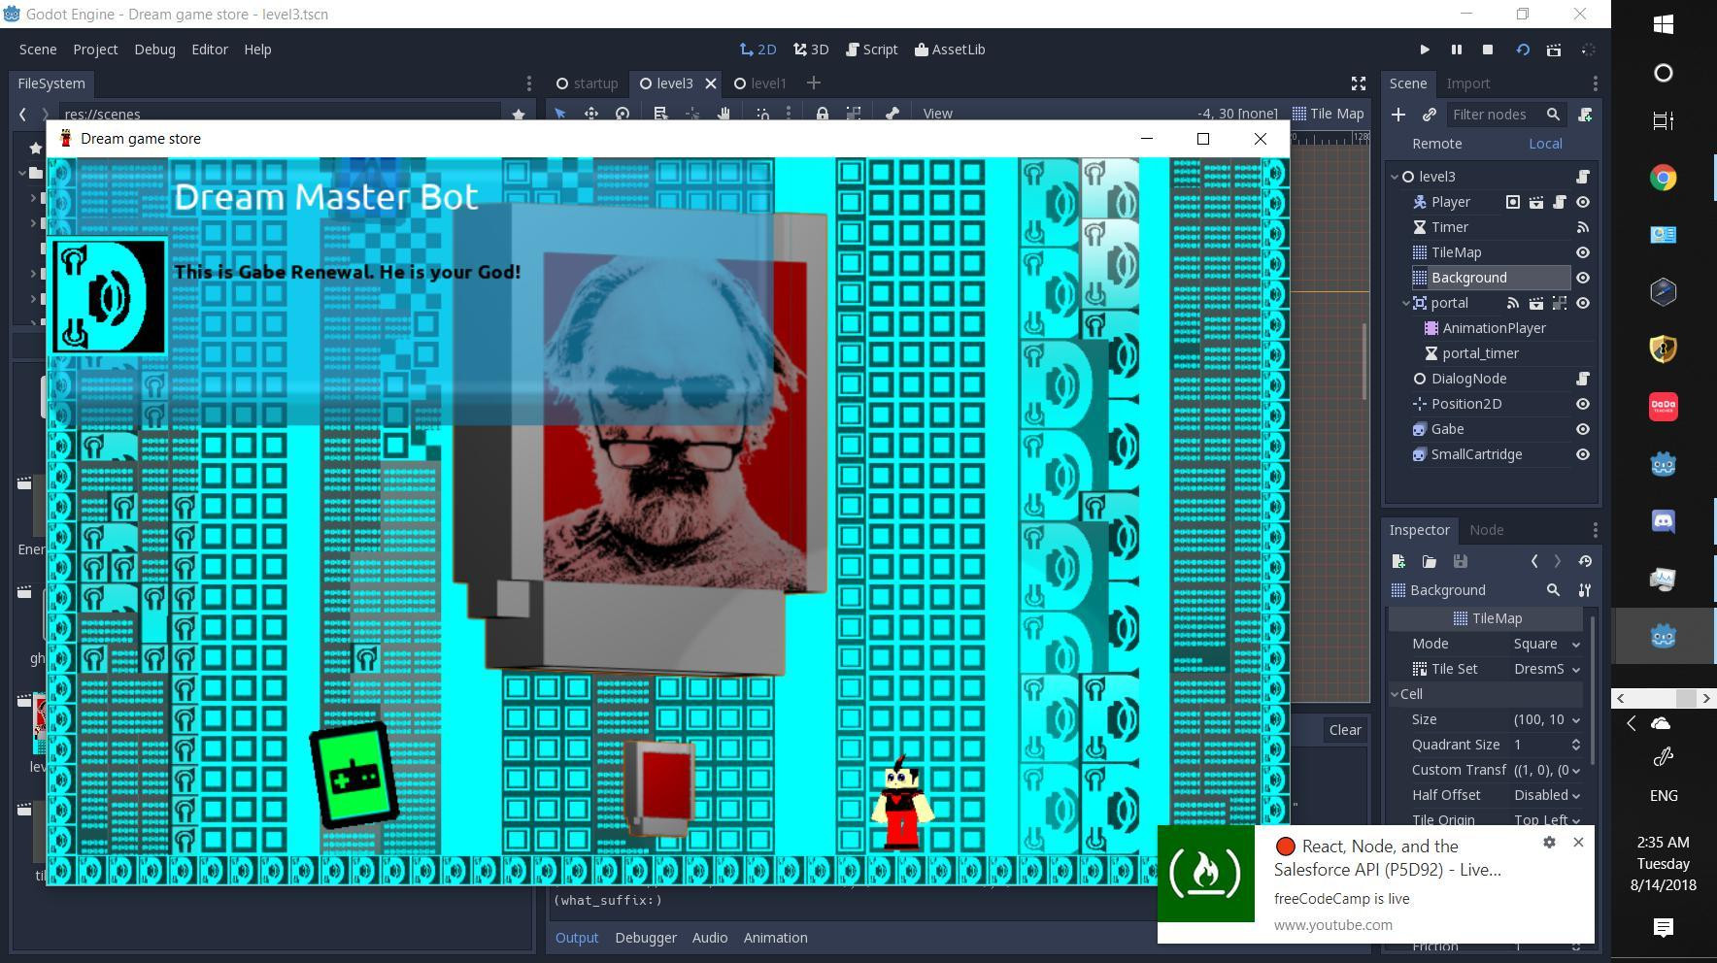Image resolution: width=1717 pixels, height=963 pixels.
Task: Hide the Gabe node
Action: click(1583, 429)
